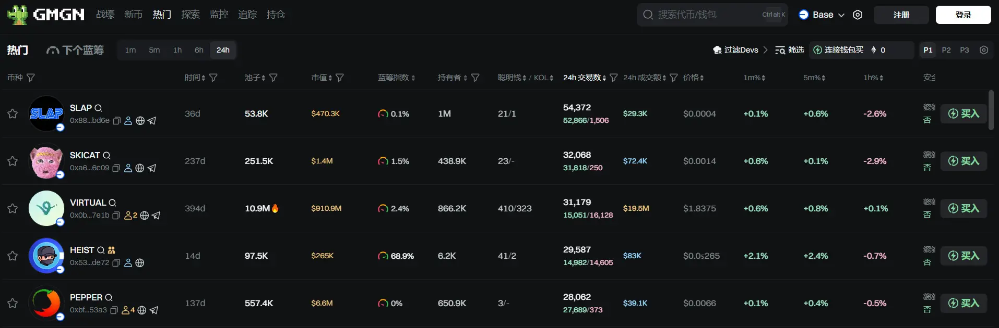Open VIRTUAL website globe icon
Image resolution: width=999 pixels, height=328 pixels.
click(x=144, y=216)
